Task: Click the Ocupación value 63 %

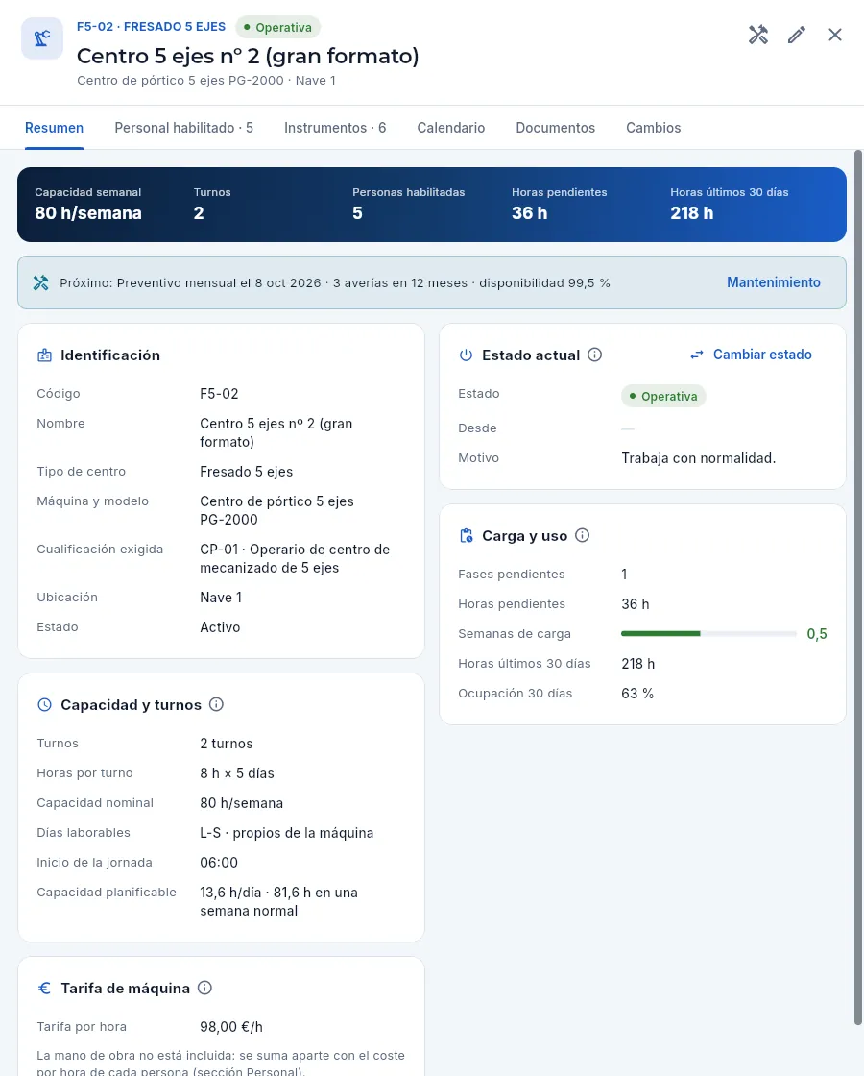Action: click(x=637, y=693)
